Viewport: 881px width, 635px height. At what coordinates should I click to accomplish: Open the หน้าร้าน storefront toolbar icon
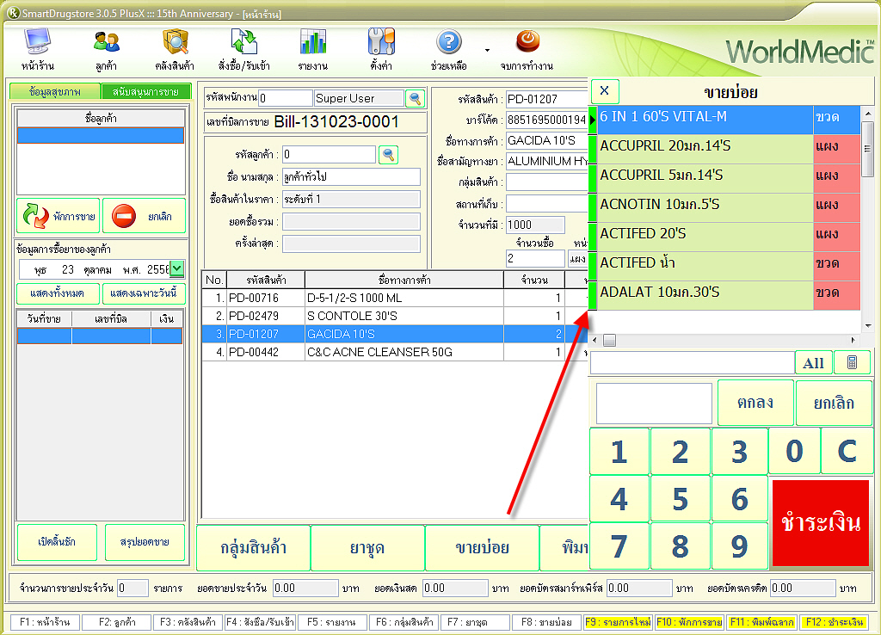pyautogui.click(x=38, y=49)
